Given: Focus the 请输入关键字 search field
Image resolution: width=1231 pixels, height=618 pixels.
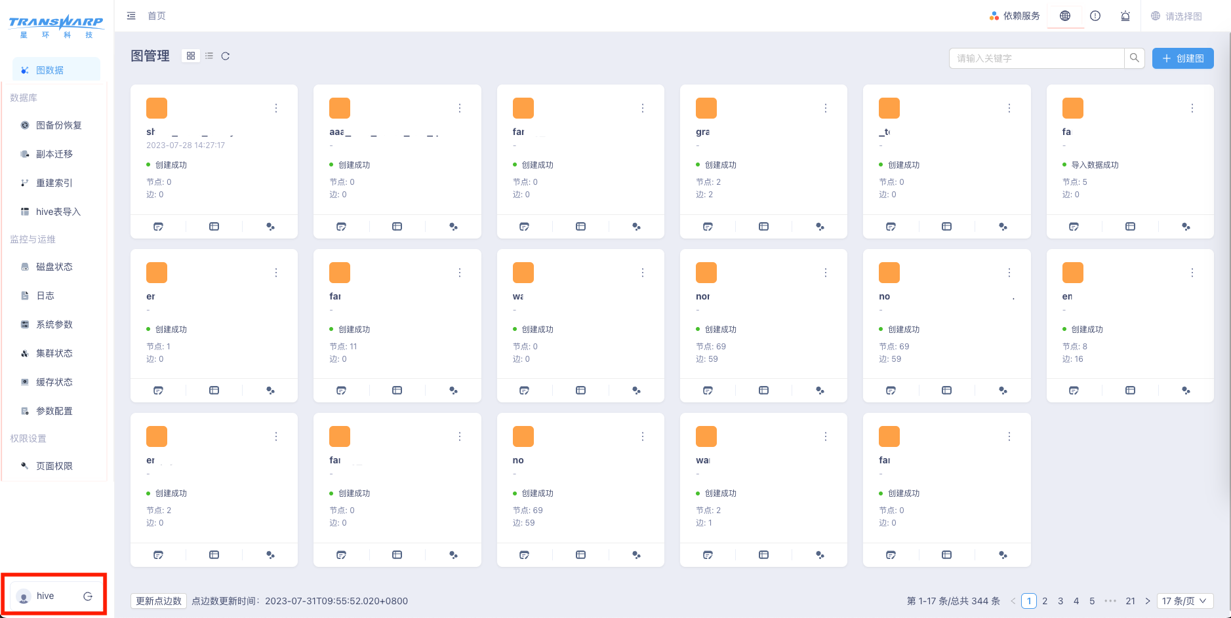Looking at the screenshot, I should pos(1037,58).
